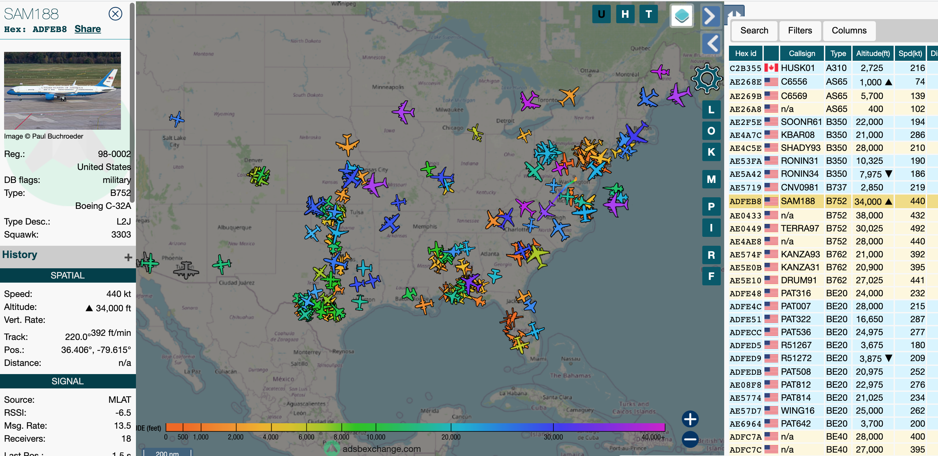Sort table by Hex id column
The height and width of the screenshot is (456, 938).
[745, 54]
